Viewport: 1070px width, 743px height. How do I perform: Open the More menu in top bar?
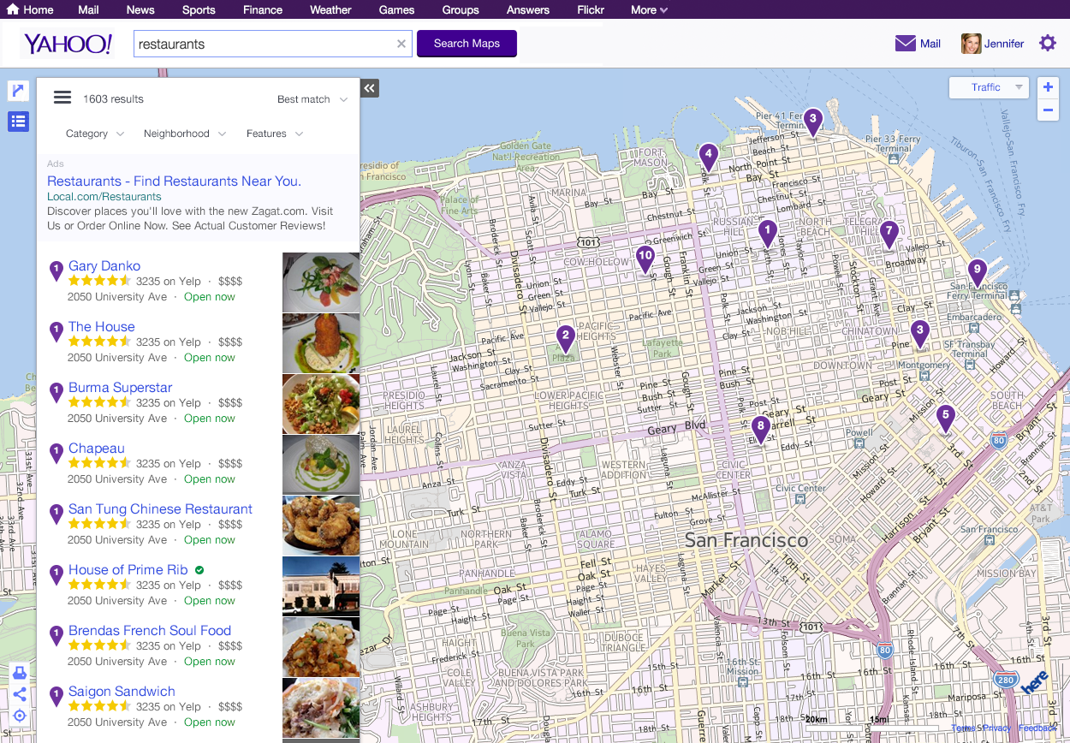click(649, 9)
